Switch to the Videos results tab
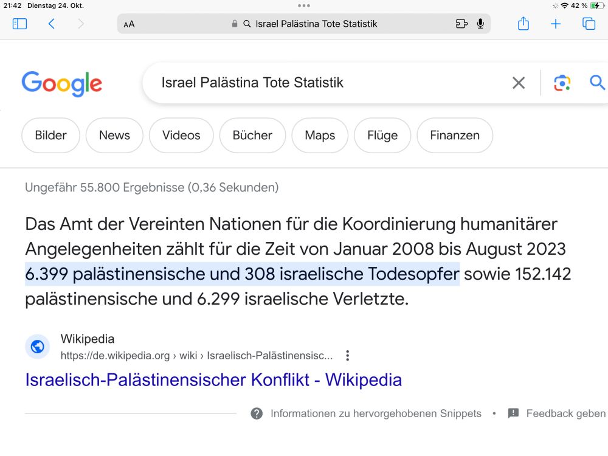This screenshot has height=456, width=608. click(x=181, y=136)
